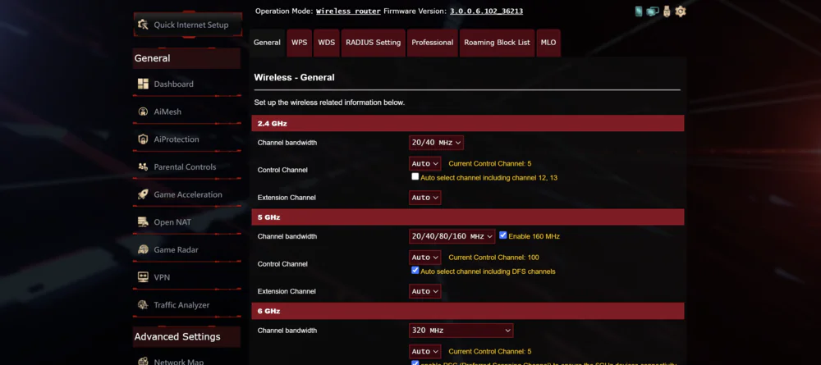This screenshot has height=365, width=821.
Task: Open 2.4 GHz Control Channel dropdown
Action: coord(424,164)
